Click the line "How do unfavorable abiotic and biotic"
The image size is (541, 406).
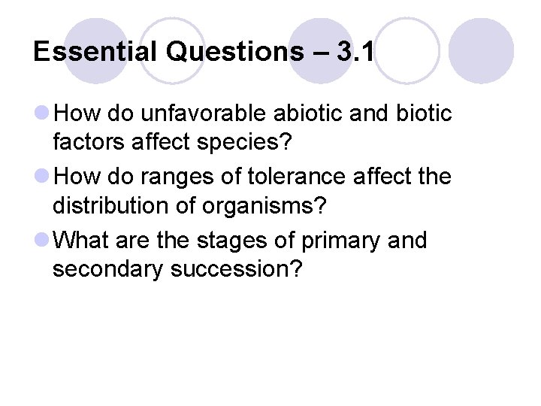(x=253, y=114)
